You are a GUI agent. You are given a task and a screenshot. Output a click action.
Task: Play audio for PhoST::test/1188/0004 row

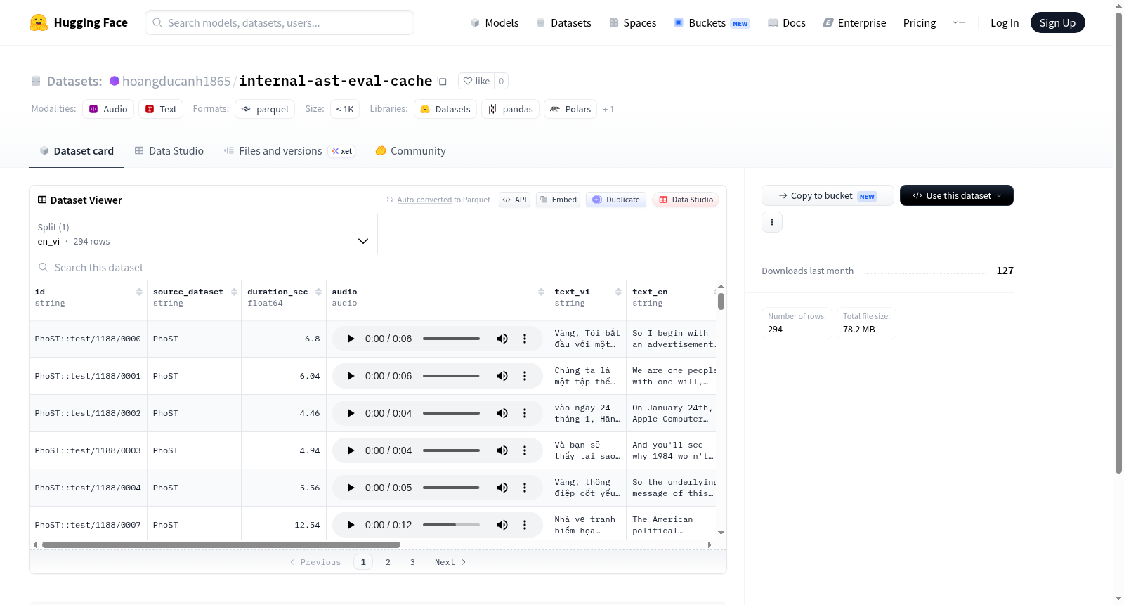coord(351,488)
